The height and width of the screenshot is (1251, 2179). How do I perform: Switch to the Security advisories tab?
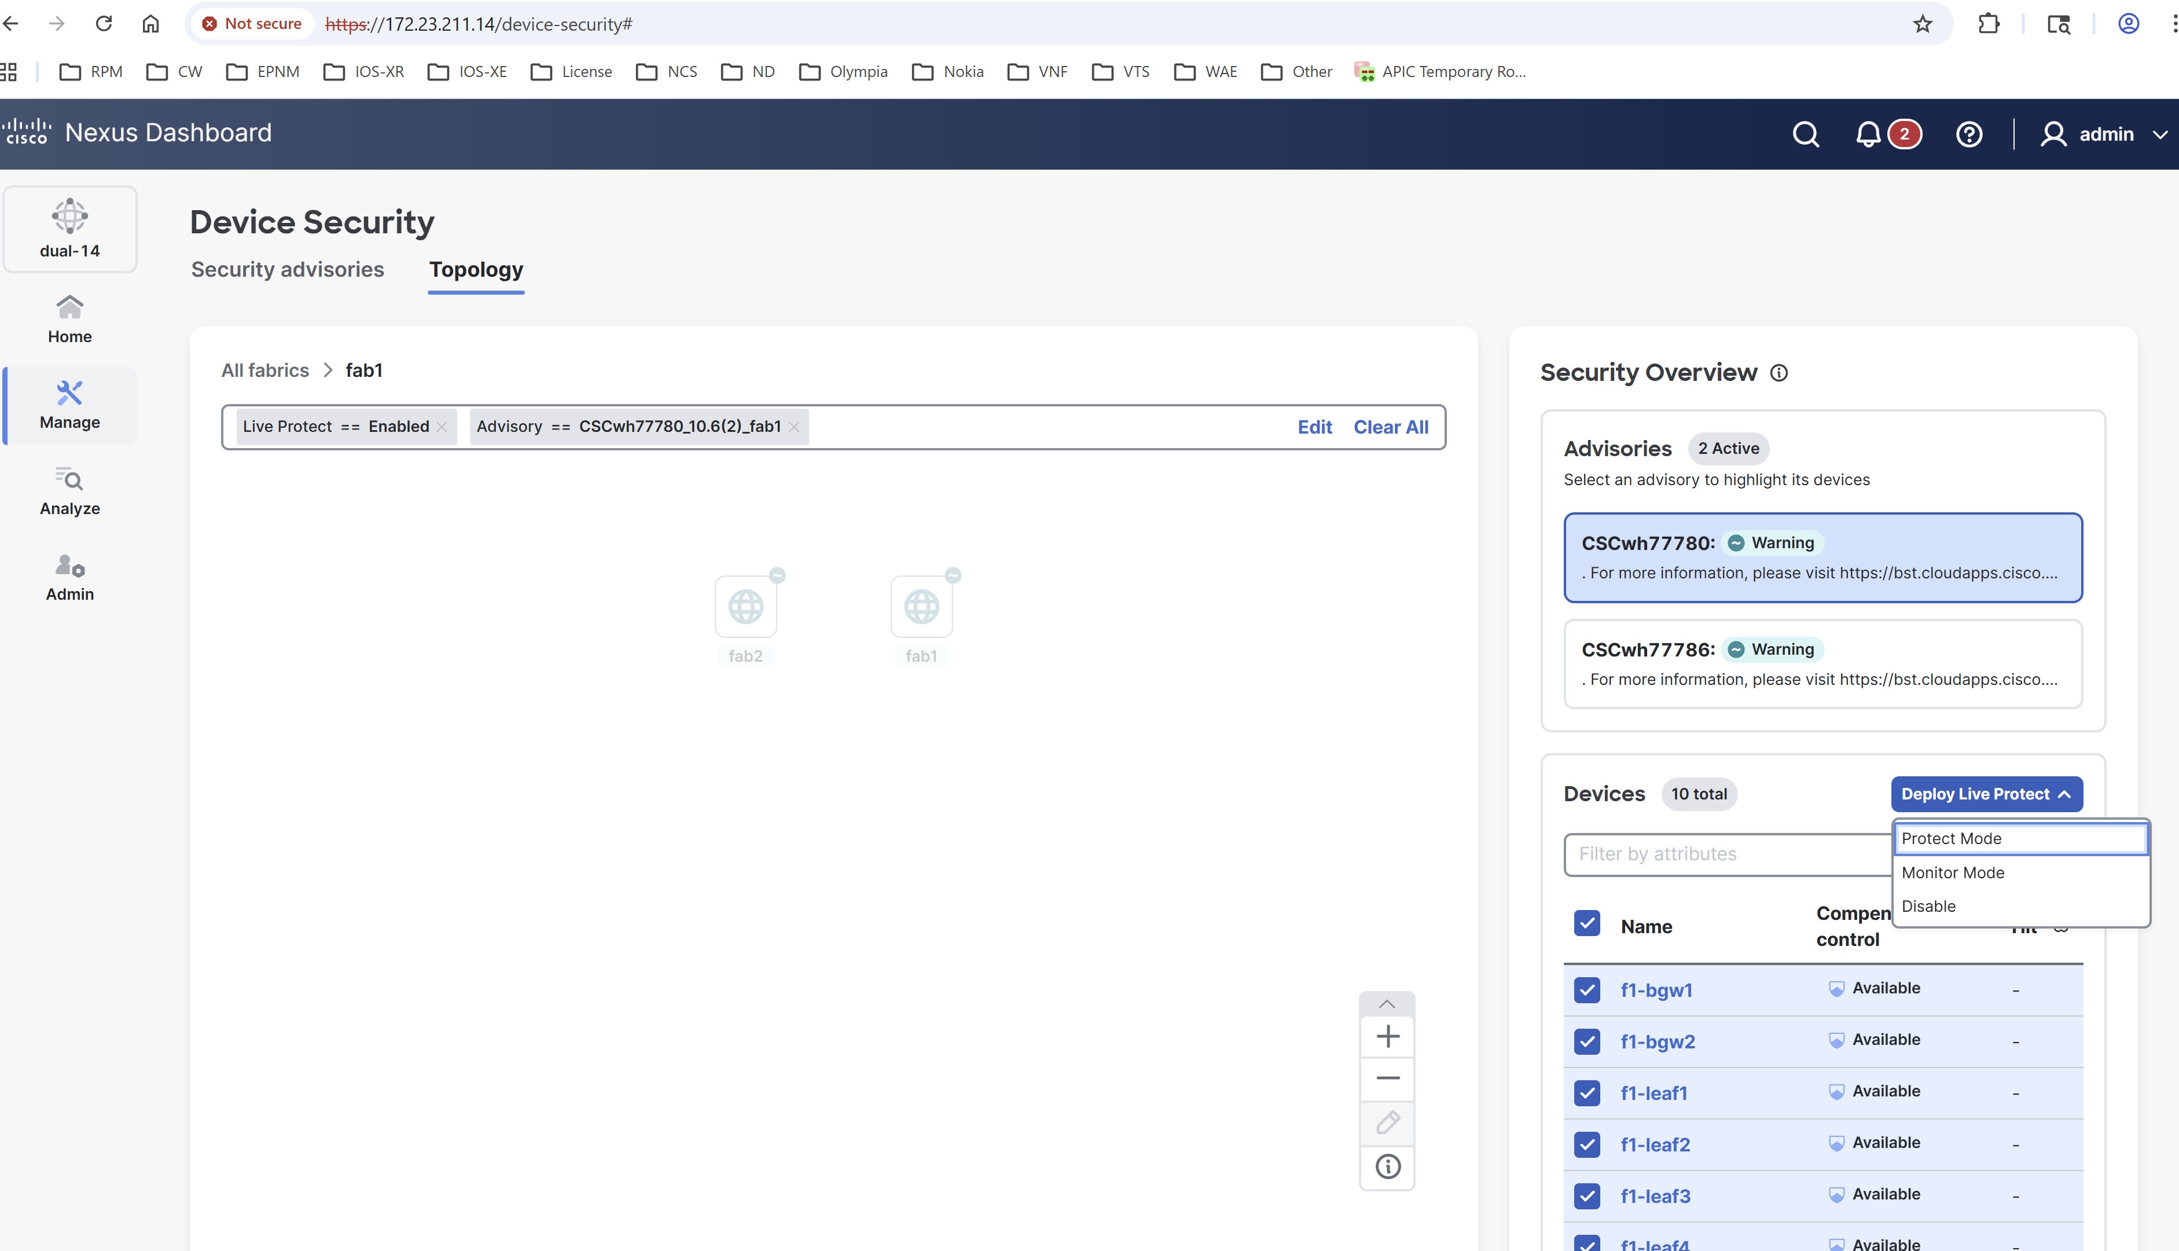(288, 269)
